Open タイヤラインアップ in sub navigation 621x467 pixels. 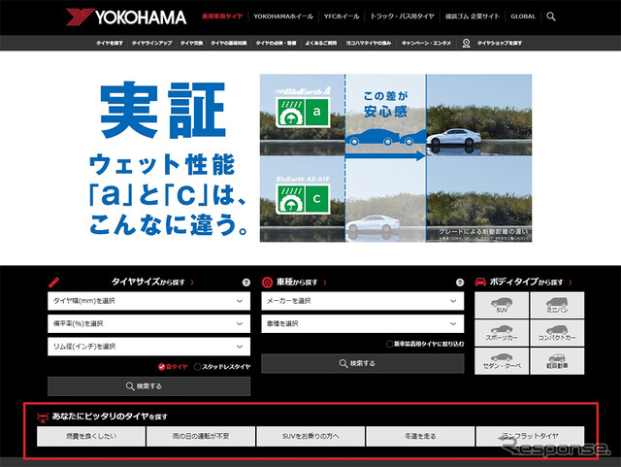click(151, 43)
